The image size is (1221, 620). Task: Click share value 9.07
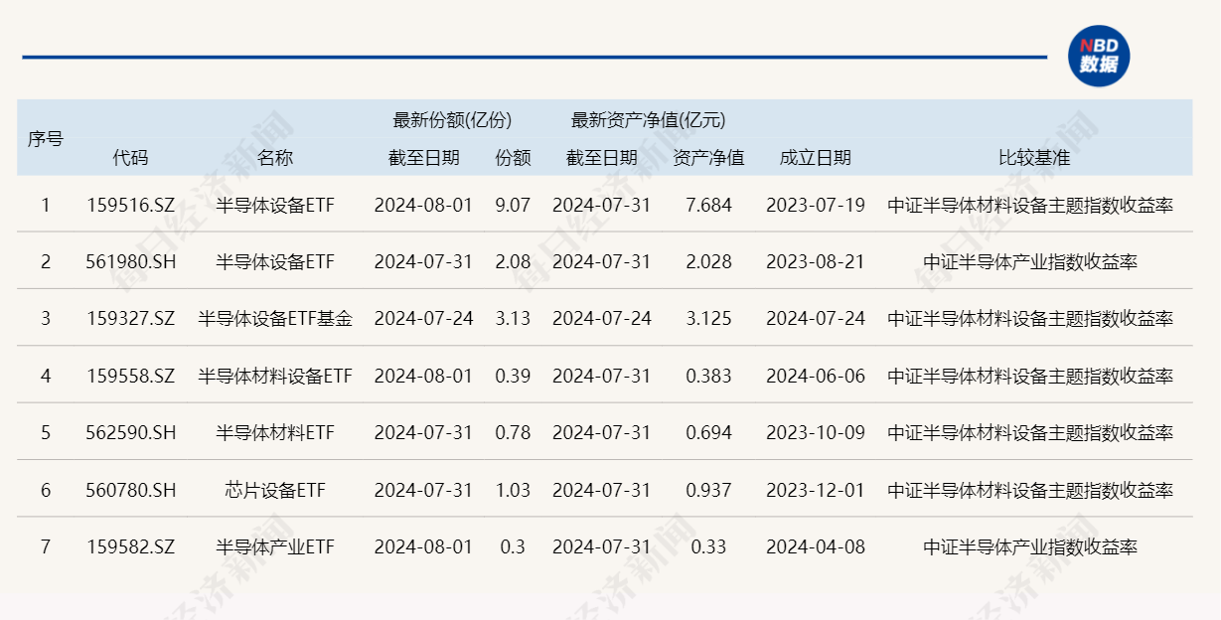[x=513, y=205]
